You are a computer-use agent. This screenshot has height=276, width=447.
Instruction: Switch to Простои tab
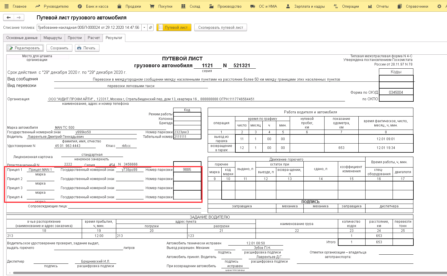coord(75,38)
